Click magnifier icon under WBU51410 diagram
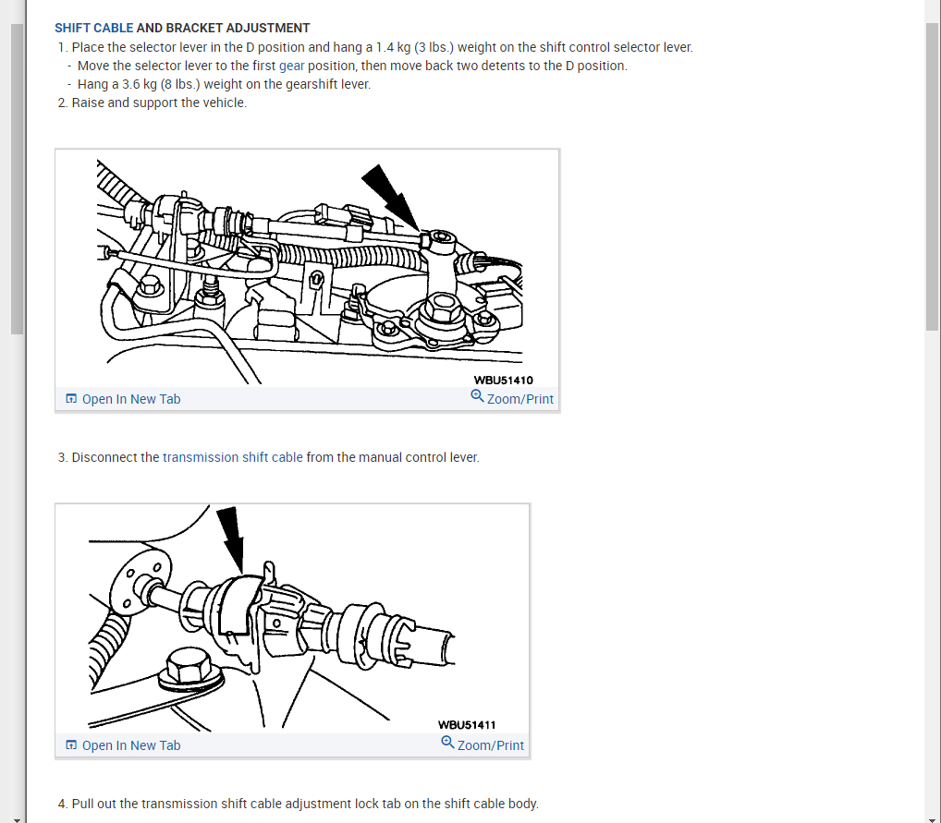The height and width of the screenshot is (823, 941). (477, 396)
